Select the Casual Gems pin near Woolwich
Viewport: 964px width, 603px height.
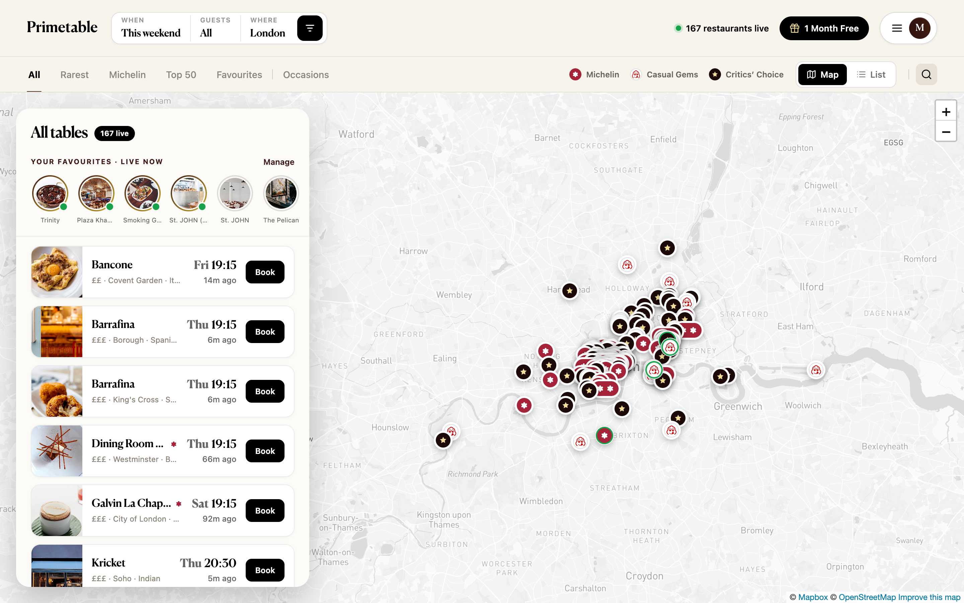pos(816,370)
